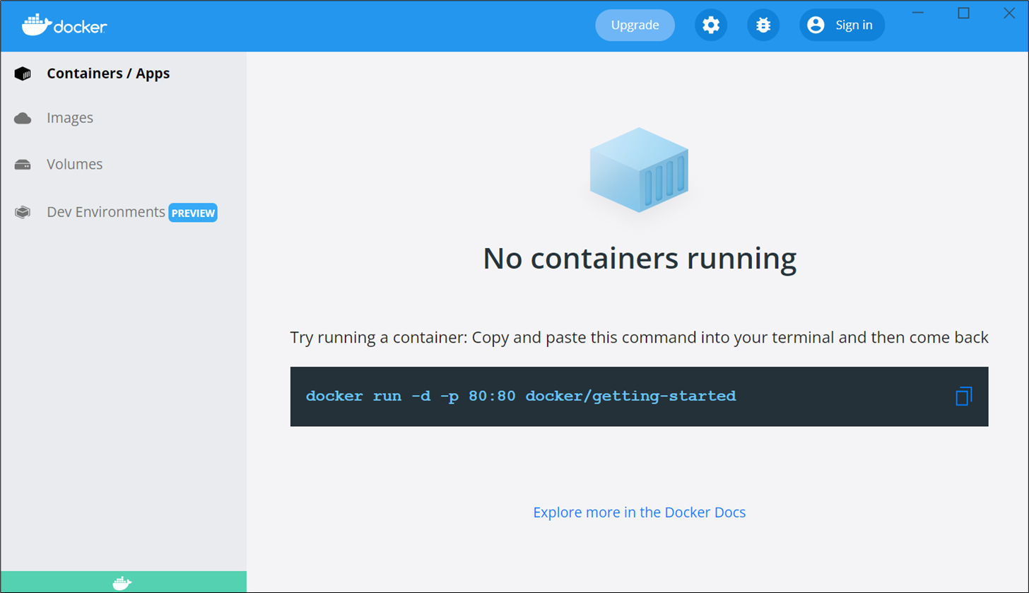
Task: Click the Volumes drive icon
Action: click(x=23, y=165)
